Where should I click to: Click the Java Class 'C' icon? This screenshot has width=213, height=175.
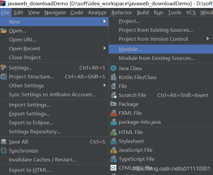pyautogui.click(x=113, y=68)
